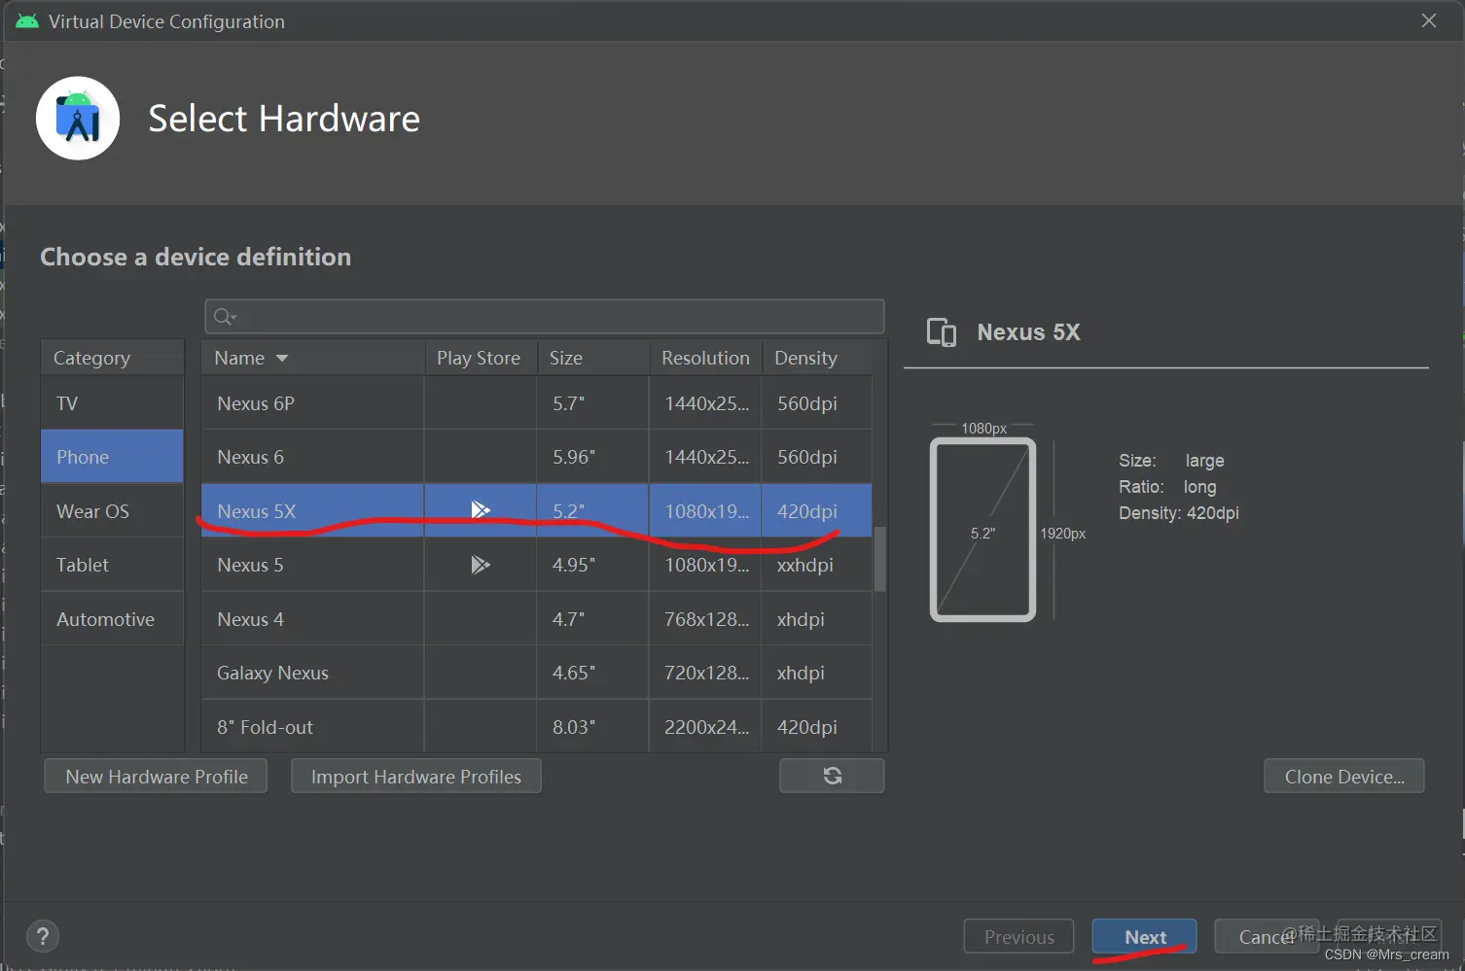Click the Previous button
Image resolution: width=1465 pixels, height=971 pixels.
point(1018,937)
